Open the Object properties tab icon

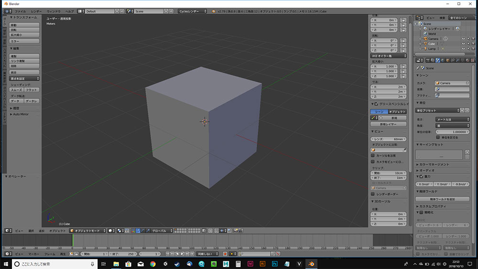coord(448,60)
